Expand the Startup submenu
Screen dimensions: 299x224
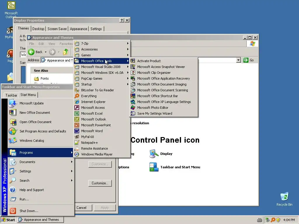[102, 84]
